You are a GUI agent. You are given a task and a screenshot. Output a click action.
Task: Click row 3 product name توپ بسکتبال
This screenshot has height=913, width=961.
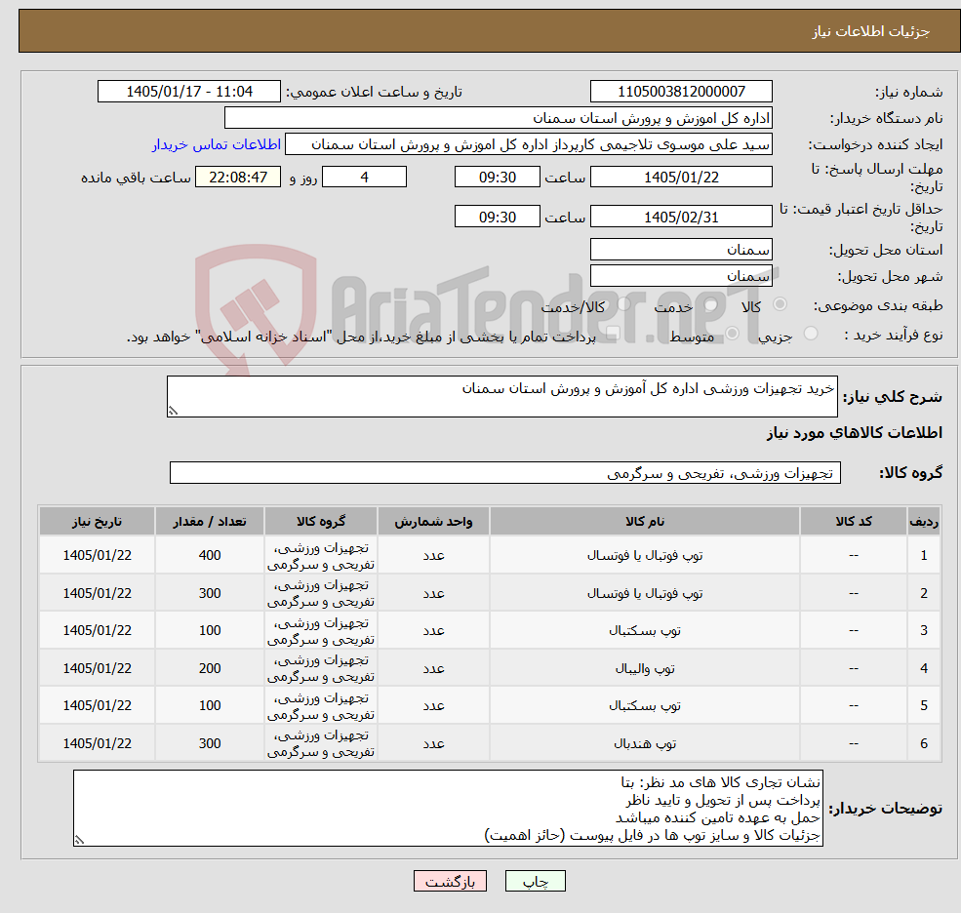tap(645, 630)
